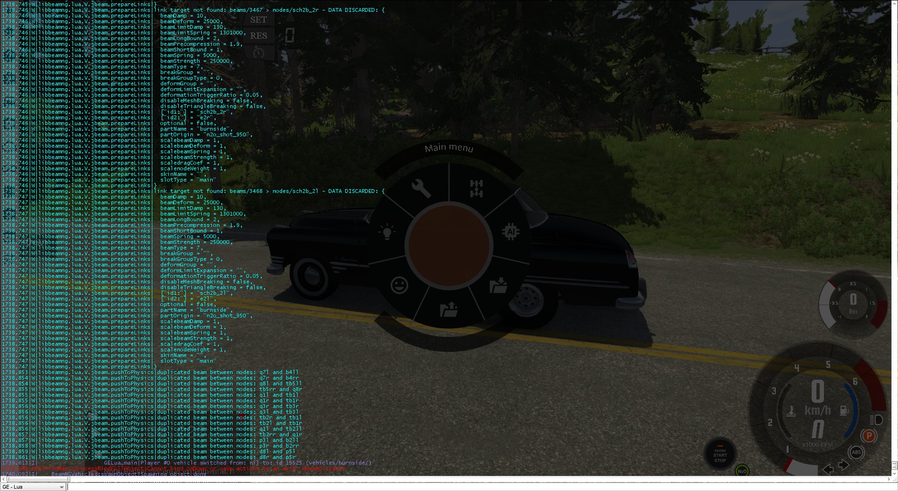Open the drivetrain layout segment in radial menu
Viewport: 898px width, 491px height.
[x=476, y=188]
